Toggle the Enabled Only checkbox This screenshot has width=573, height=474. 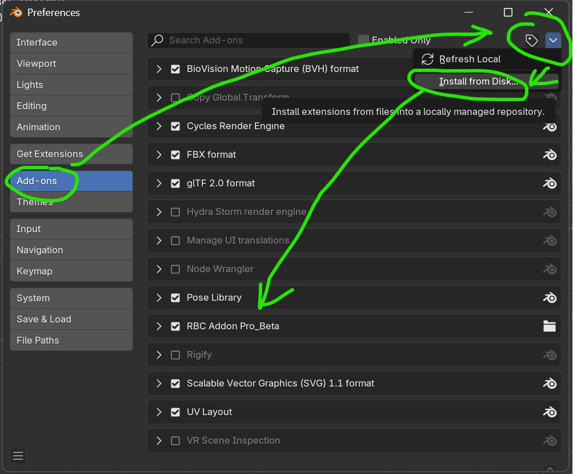pos(363,40)
